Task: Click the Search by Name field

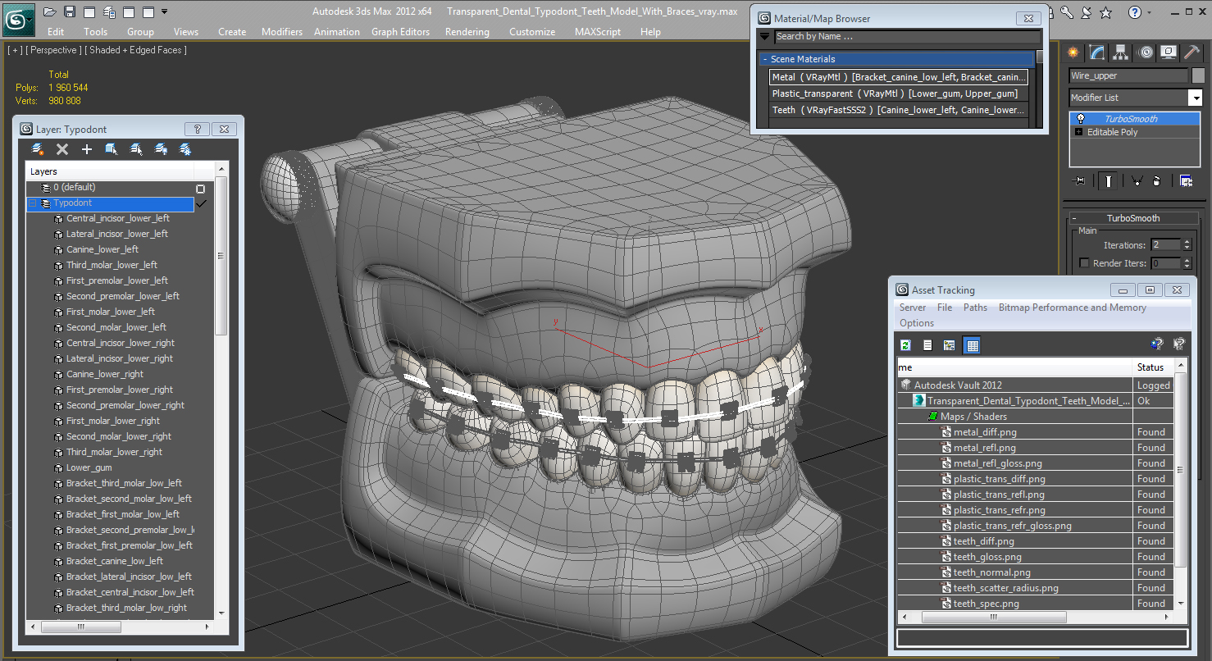Action: coord(907,36)
